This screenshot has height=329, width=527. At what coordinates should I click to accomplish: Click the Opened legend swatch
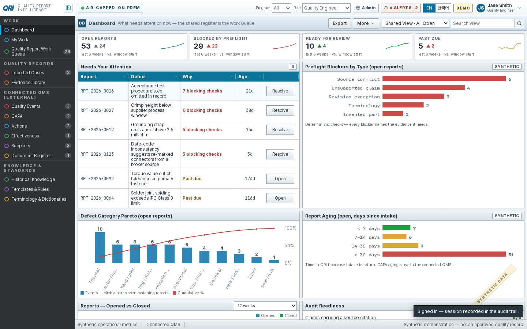click(258, 316)
